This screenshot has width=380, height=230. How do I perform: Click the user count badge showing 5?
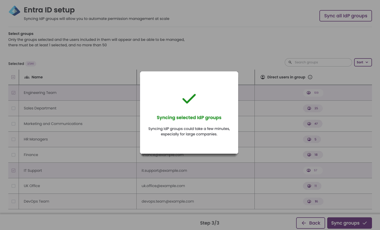click(312, 139)
